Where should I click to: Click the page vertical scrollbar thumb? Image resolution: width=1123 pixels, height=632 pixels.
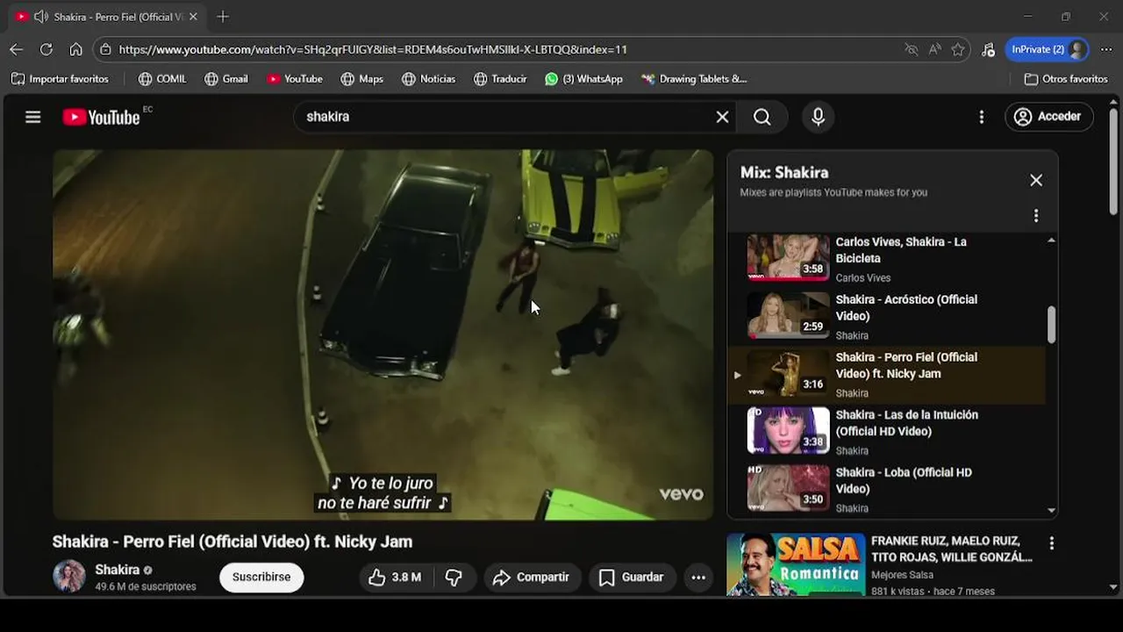click(1113, 162)
